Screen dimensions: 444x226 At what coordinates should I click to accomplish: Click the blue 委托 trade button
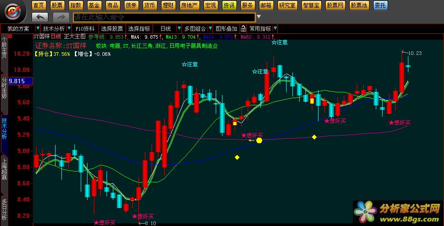coord(380,5)
